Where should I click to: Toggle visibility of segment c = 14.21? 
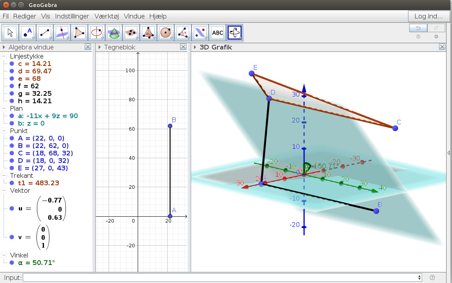point(12,64)
